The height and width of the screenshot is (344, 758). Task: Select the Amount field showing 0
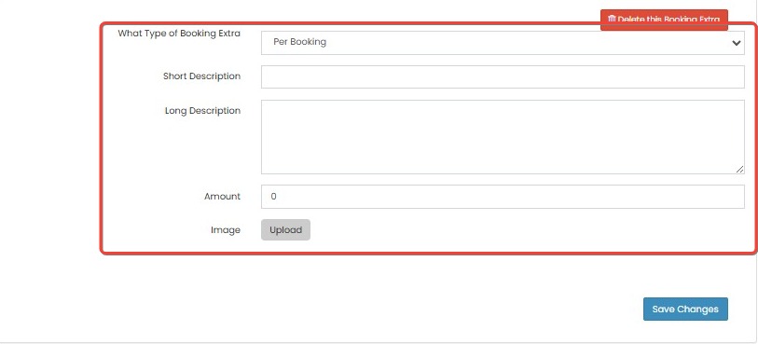click(x=503, y=197)
